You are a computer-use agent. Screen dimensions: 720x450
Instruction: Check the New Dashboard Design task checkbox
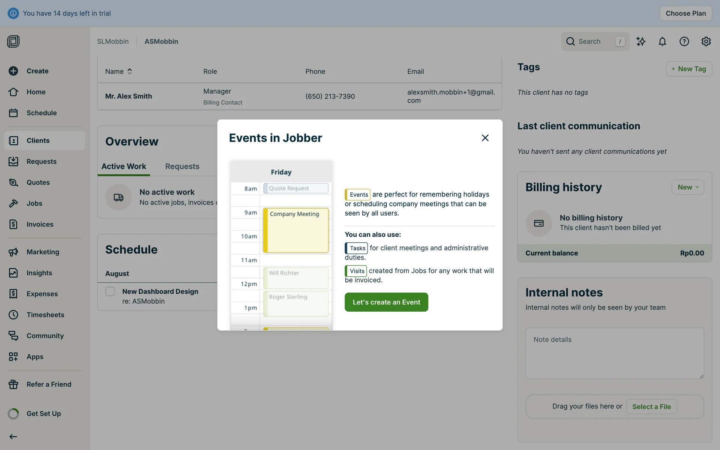[x=110, y=291]
